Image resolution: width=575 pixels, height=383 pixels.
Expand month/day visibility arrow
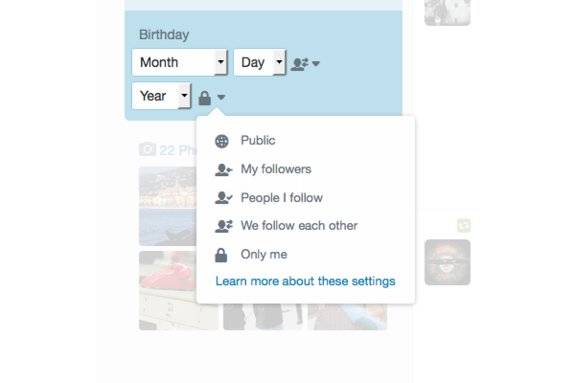point(316,64)
